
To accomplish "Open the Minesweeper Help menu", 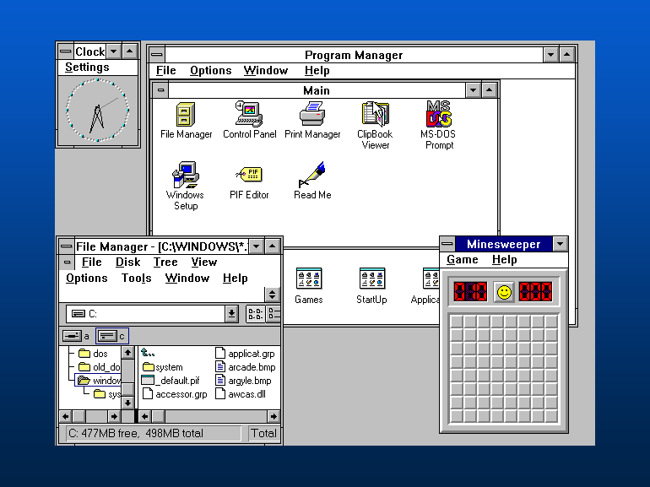I will (x=505, y=259).
